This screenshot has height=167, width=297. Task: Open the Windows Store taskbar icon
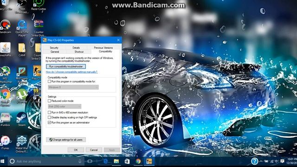point(127,161)
